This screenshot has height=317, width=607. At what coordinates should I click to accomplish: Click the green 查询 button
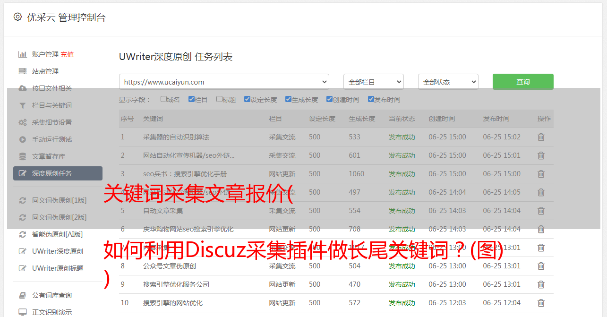coord(522,82)
